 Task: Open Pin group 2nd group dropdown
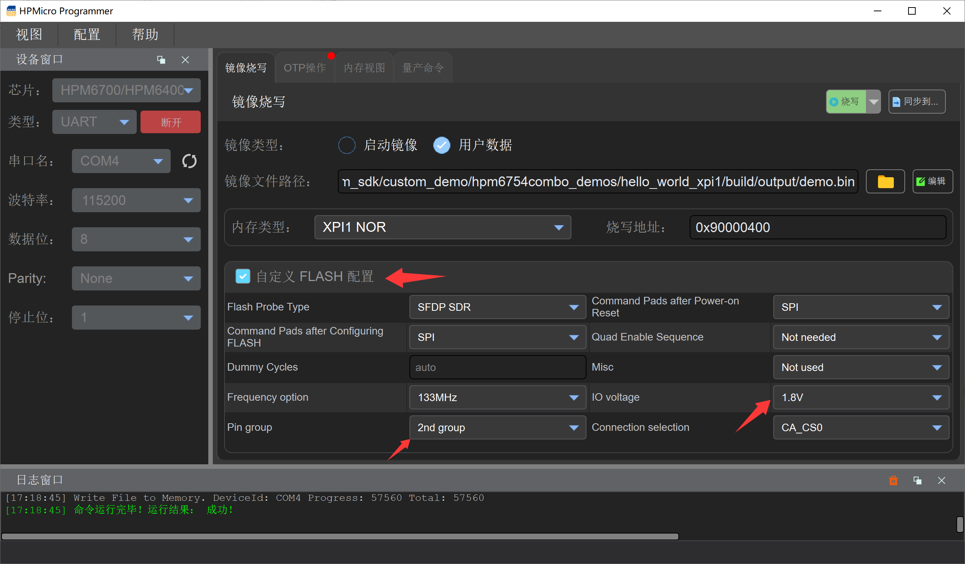[x=498, y=427]
